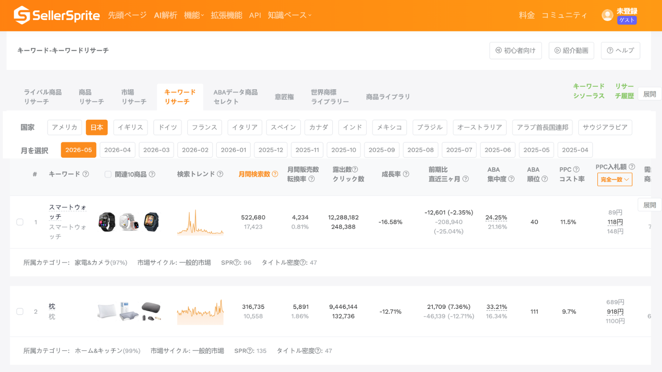
Task: Expand the 機能 menu in header
Action: click(194, 15)
